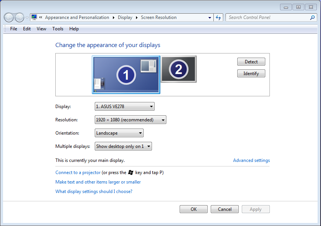321x226 pixels.
Task: Click the Windows key glyph in the projector hint
Action: click(x=130, y=173)
